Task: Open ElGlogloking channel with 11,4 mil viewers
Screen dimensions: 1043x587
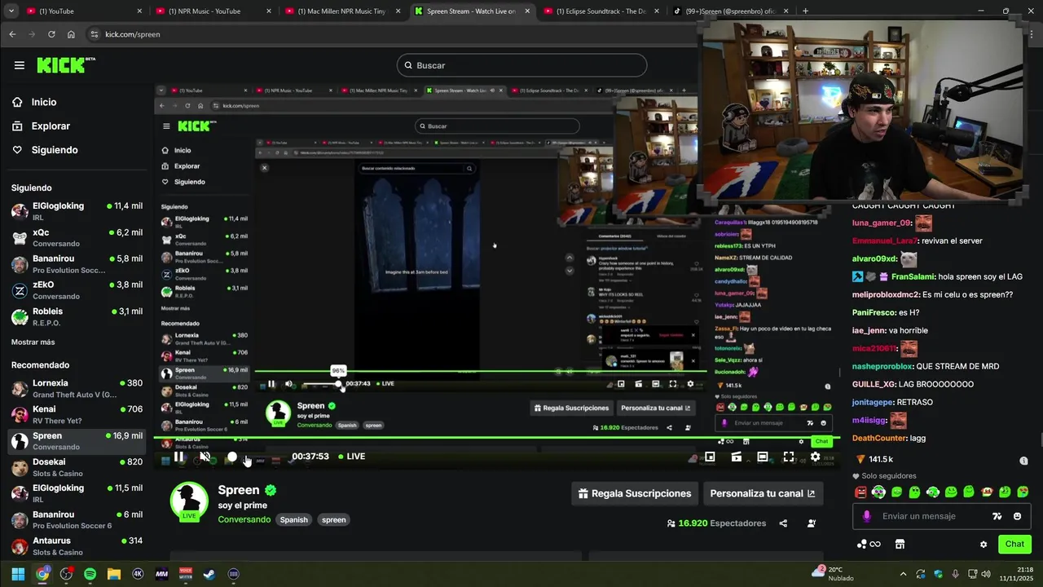Action: coord(77,211)
